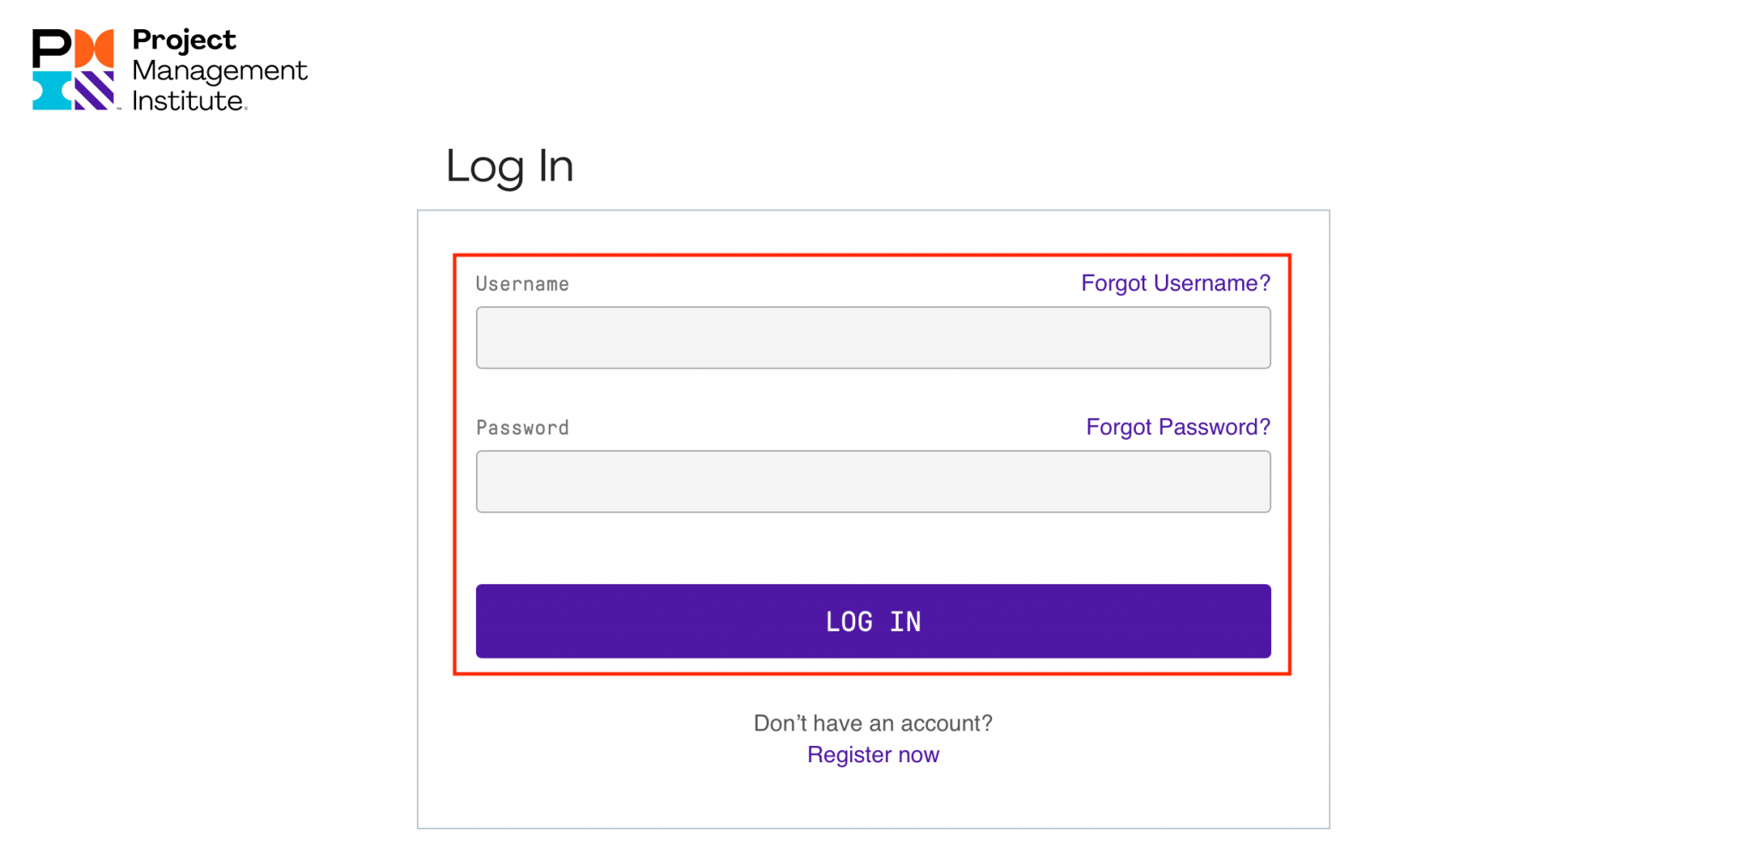Screen dimensions: 1753x852
Task: Click the word "Password?" in Forgot Password link
Action: point(1214,427)
